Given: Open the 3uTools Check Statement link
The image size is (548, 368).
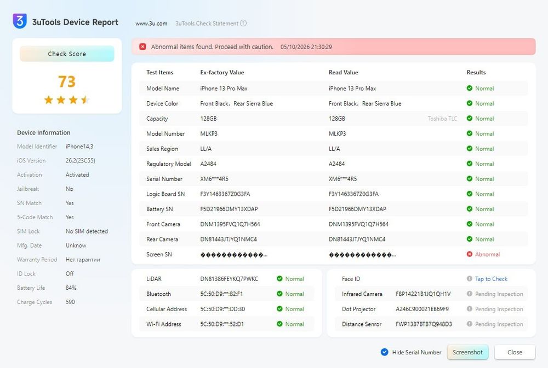Looking at the screenshot, I should 207,24.
